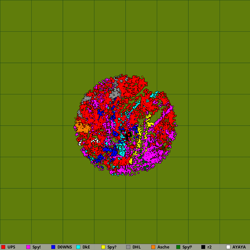The width and height of the screenshot is (250, 250).
Task: Click the orange Asche legend swatch
Action: point(153,247)
